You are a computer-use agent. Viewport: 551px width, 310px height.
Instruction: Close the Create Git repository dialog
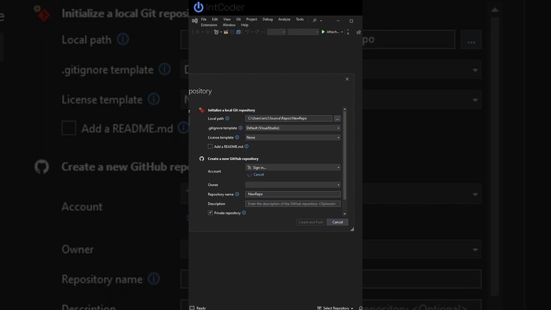pyautogui.click(x=347, y=79)
